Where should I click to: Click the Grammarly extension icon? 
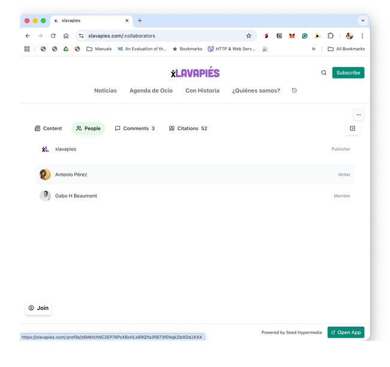pos(305,36)
